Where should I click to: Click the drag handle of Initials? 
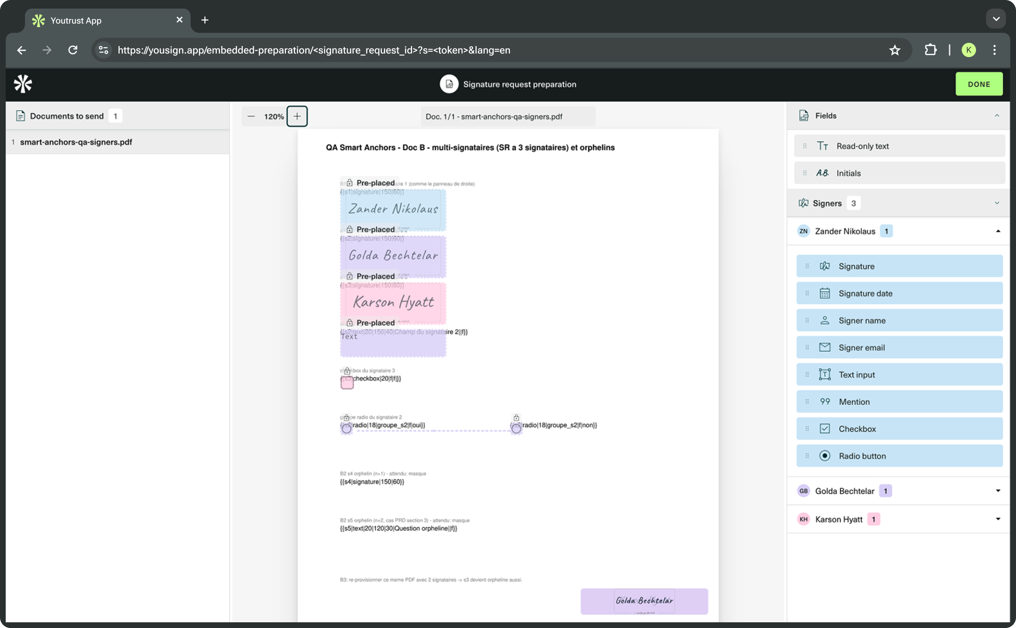pos(805,173)
